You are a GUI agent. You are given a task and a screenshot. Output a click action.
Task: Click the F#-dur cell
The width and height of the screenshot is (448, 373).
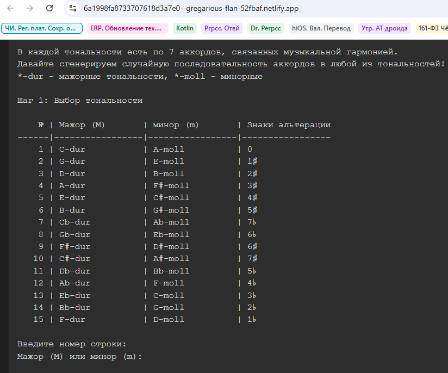[x=74, y=247]
